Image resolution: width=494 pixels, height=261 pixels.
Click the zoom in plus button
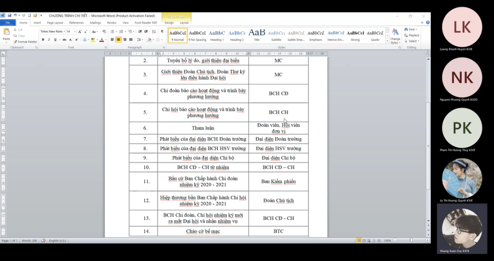pyautogui.click(x=428, y=241)
